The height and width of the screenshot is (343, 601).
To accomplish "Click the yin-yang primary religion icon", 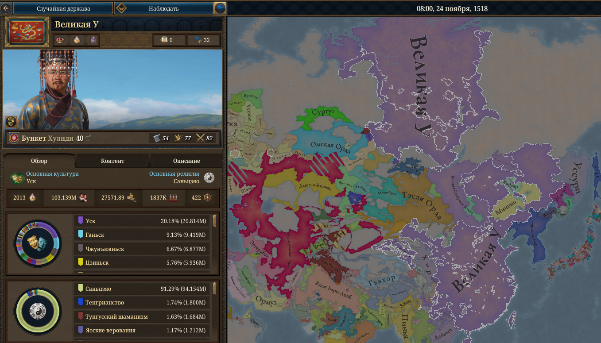I will tap(209, 177).
